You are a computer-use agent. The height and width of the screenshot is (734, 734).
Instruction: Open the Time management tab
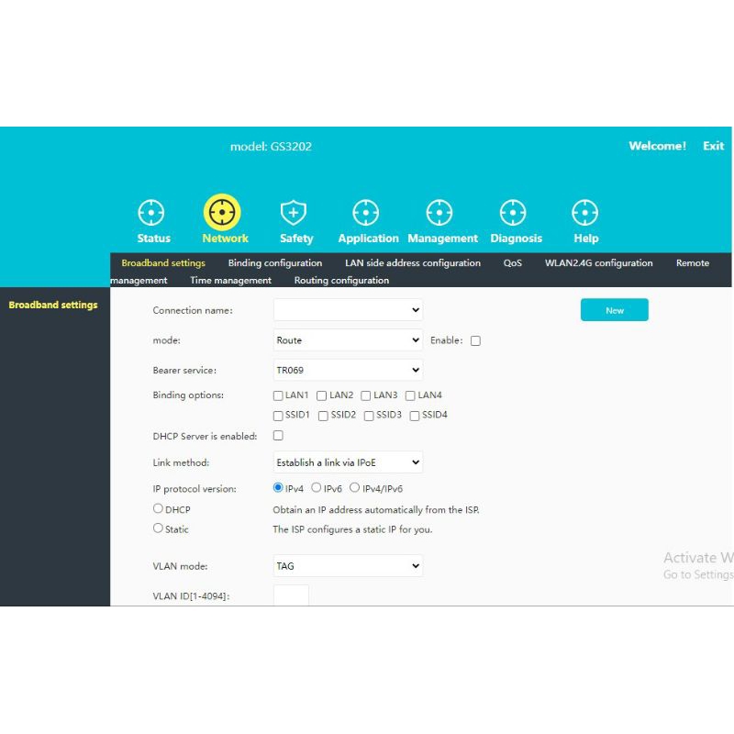click(x=230, y=280)
